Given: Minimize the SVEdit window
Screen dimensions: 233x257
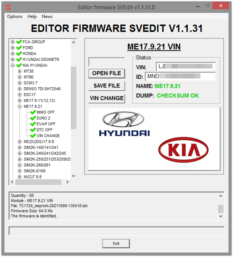Looking at the screenshot, I should point(198,7).
